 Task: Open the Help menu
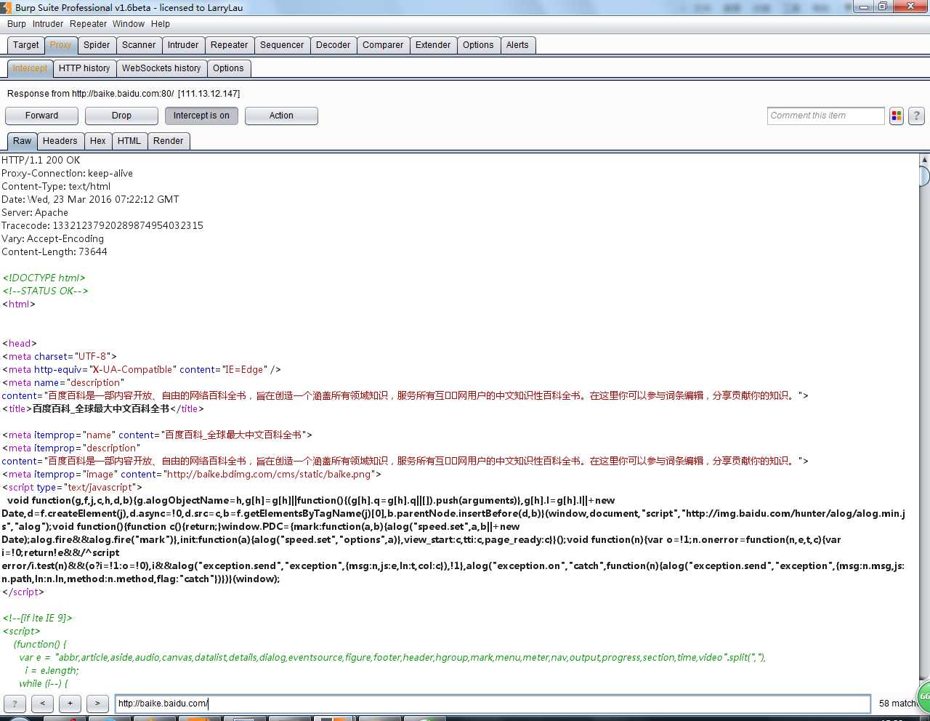(161, 24)
